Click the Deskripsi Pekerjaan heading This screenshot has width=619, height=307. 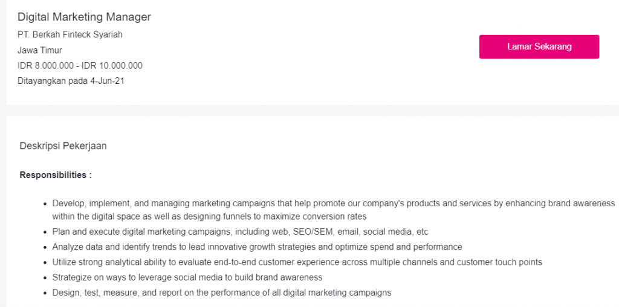(x=63, y=146)
